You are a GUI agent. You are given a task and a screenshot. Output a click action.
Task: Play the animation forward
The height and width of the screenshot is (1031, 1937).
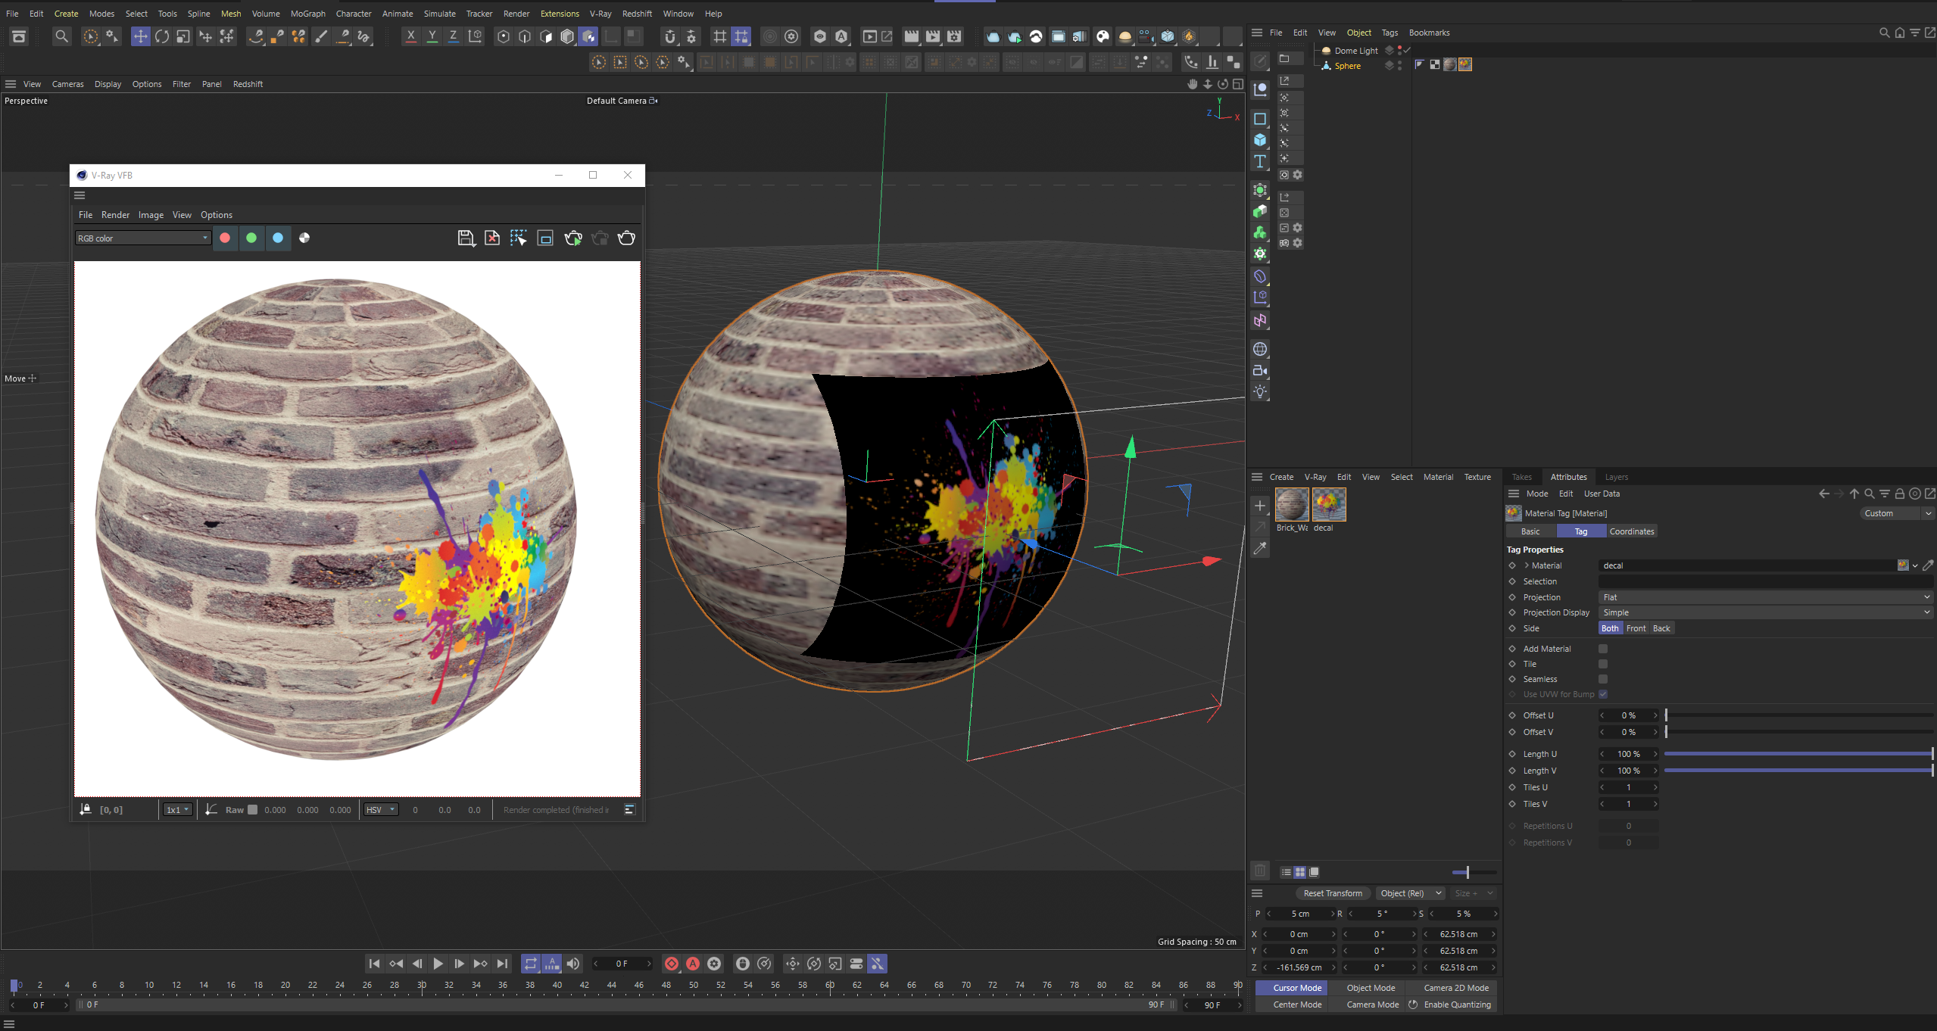point(438,964)
